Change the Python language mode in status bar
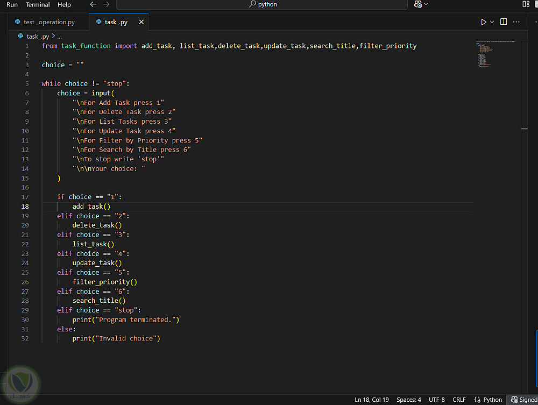The image size is (538, 405). tap(488, 400)
